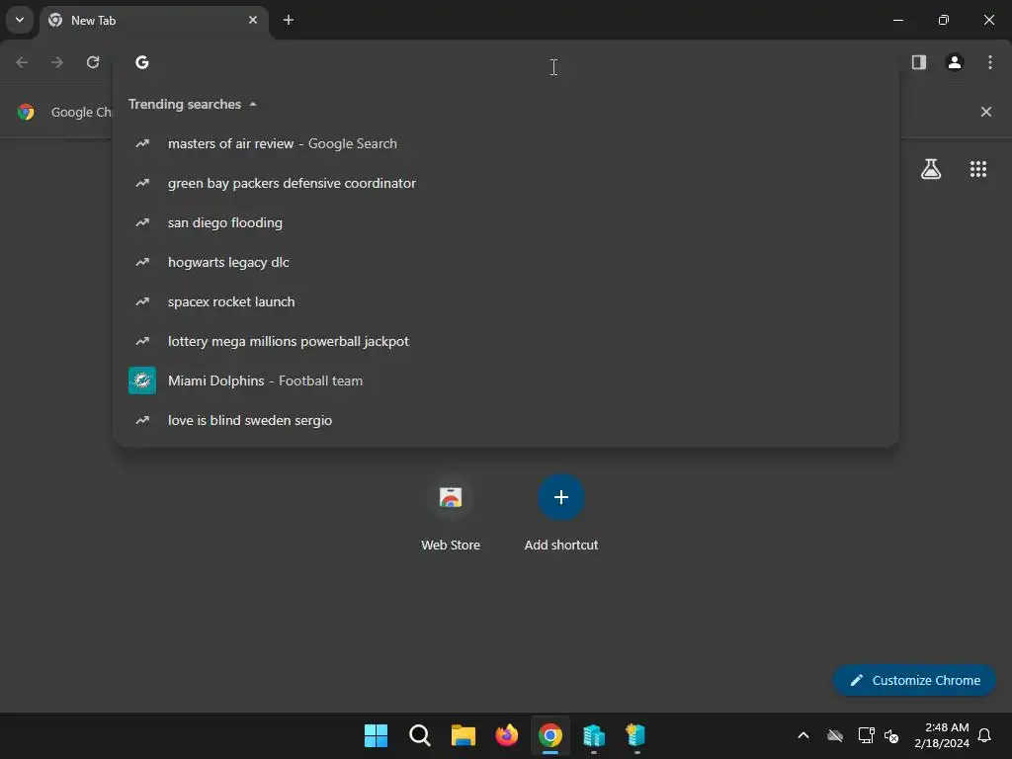The width and height of the screenshot is (1012, 759).
Task: Select 'lottery mega millions powerball jackpot' suggestion
Action: pyautogui.click(x=506, y=341)
